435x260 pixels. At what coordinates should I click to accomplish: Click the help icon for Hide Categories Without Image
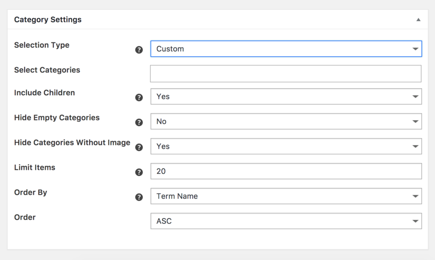pyautogui.click(x=139, y=147)
